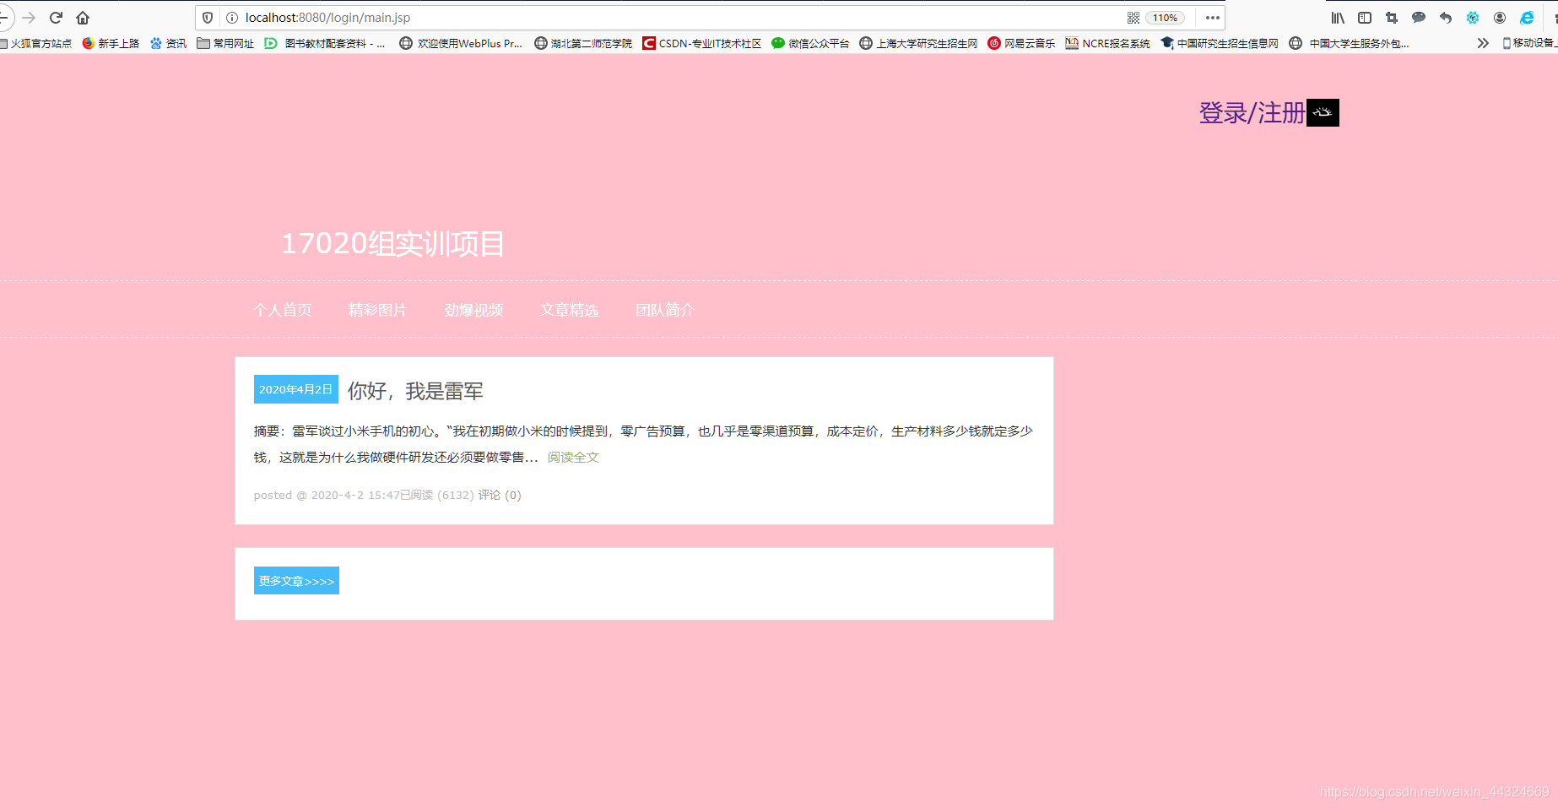Viewport: 1558px width, 808px height.
Task: Click the 2020年4月2日 date badge
Action: pos(296,389)
